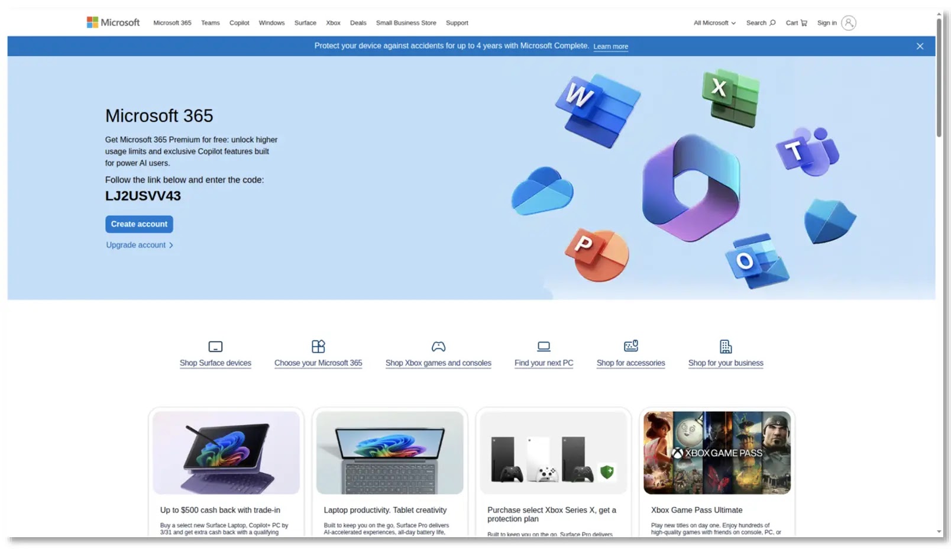Click the page vertical scrollbar thumb
The height and width of the screenshot is (549, 951).
pos(939,77)
